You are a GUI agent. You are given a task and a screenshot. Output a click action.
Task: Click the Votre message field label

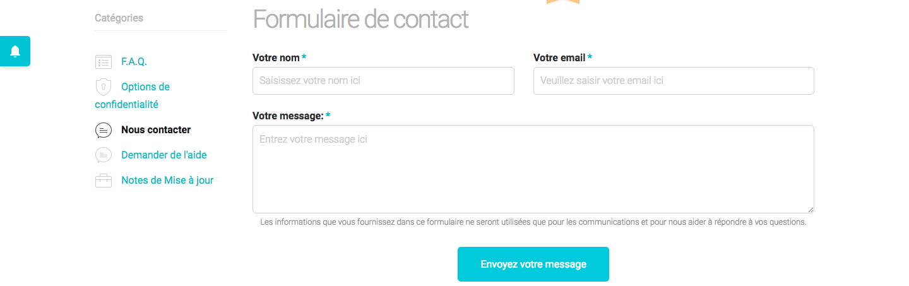coord(288,116)
